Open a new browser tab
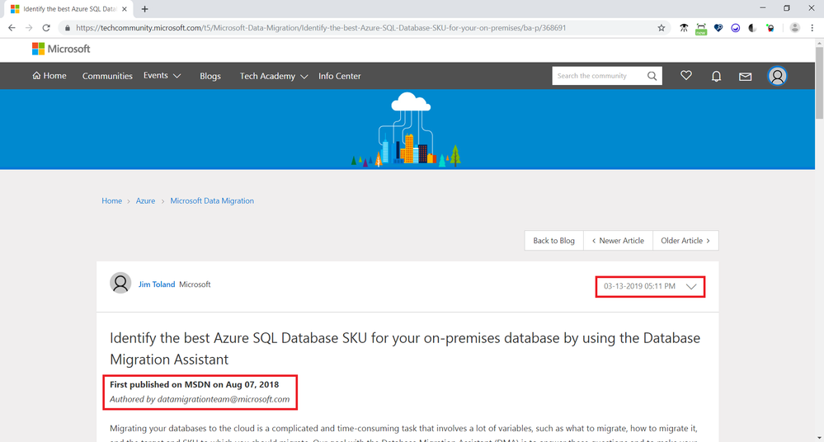This screenshot has width=824, height=442. (x=145, y=9)
